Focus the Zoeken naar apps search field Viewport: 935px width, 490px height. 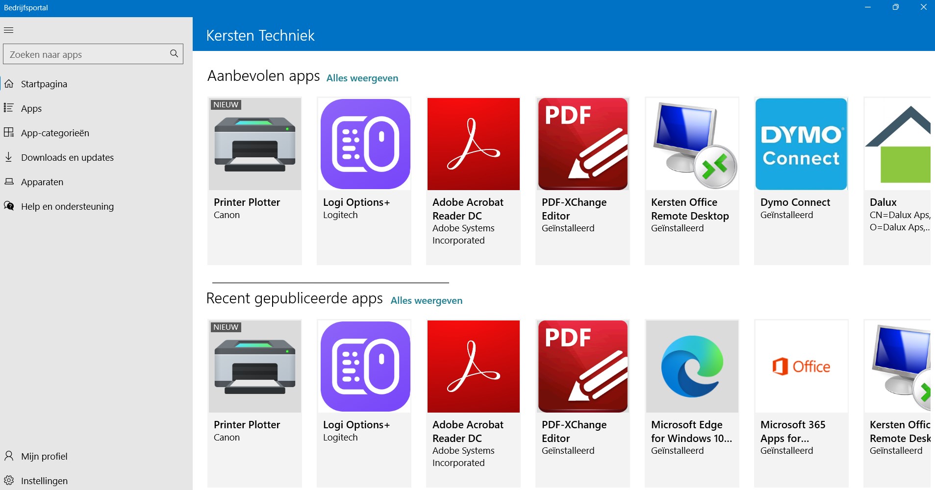click(x=86, y=54)
